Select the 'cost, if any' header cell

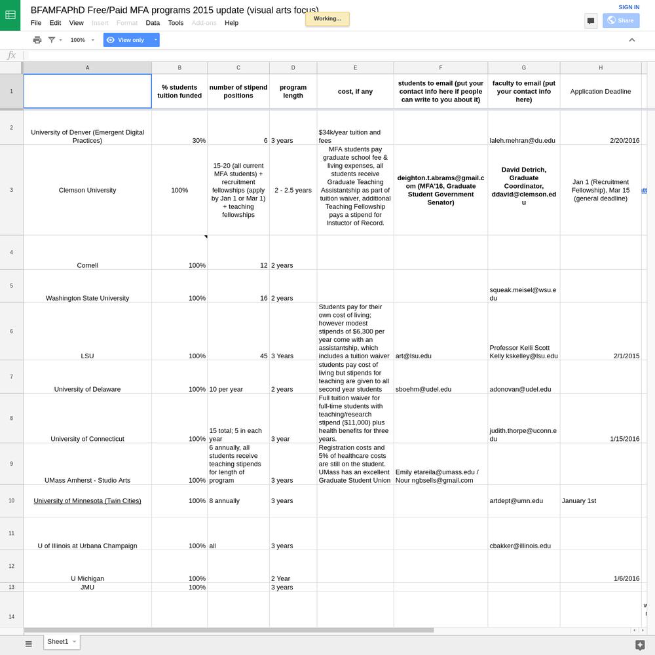[356, 92]
